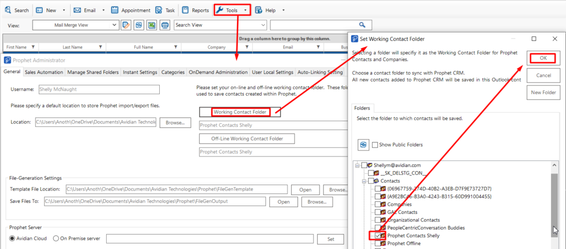Image resolution: width=566 pixels, height=249 pixels.
Task: Collapse the Contacts tree node
Action: [364, 181]
